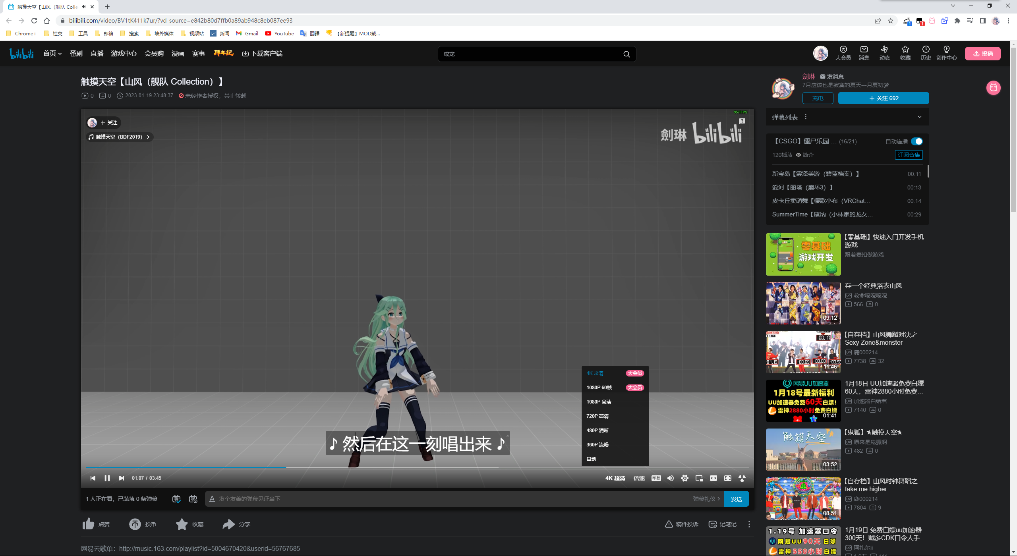Follow uploader with 关注 692 button
Image resolution: width=1017 pixels, height=556 pixels.
tap(884, 98)
